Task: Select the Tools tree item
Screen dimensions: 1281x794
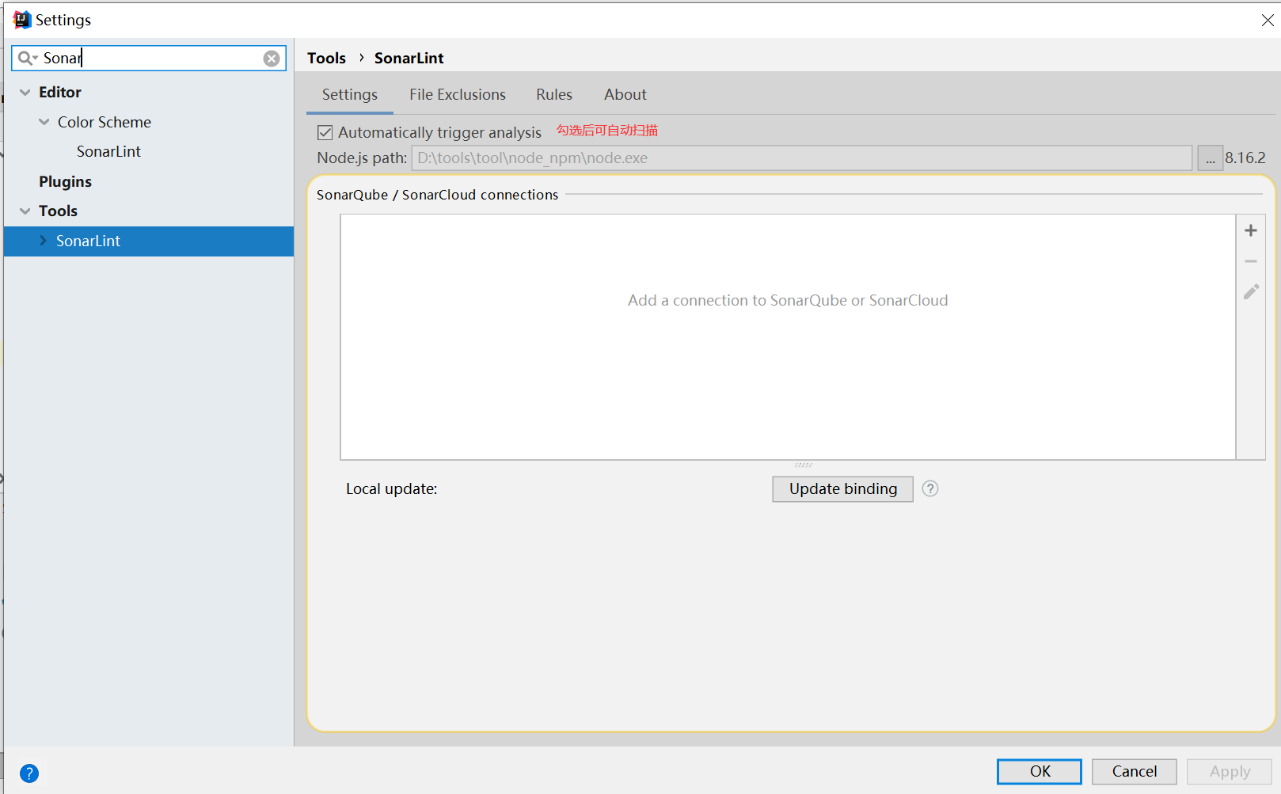Action: pyautogui.click(x=59, y=211)
